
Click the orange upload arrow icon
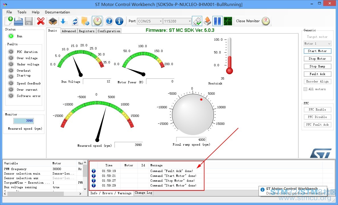[207, 21]
